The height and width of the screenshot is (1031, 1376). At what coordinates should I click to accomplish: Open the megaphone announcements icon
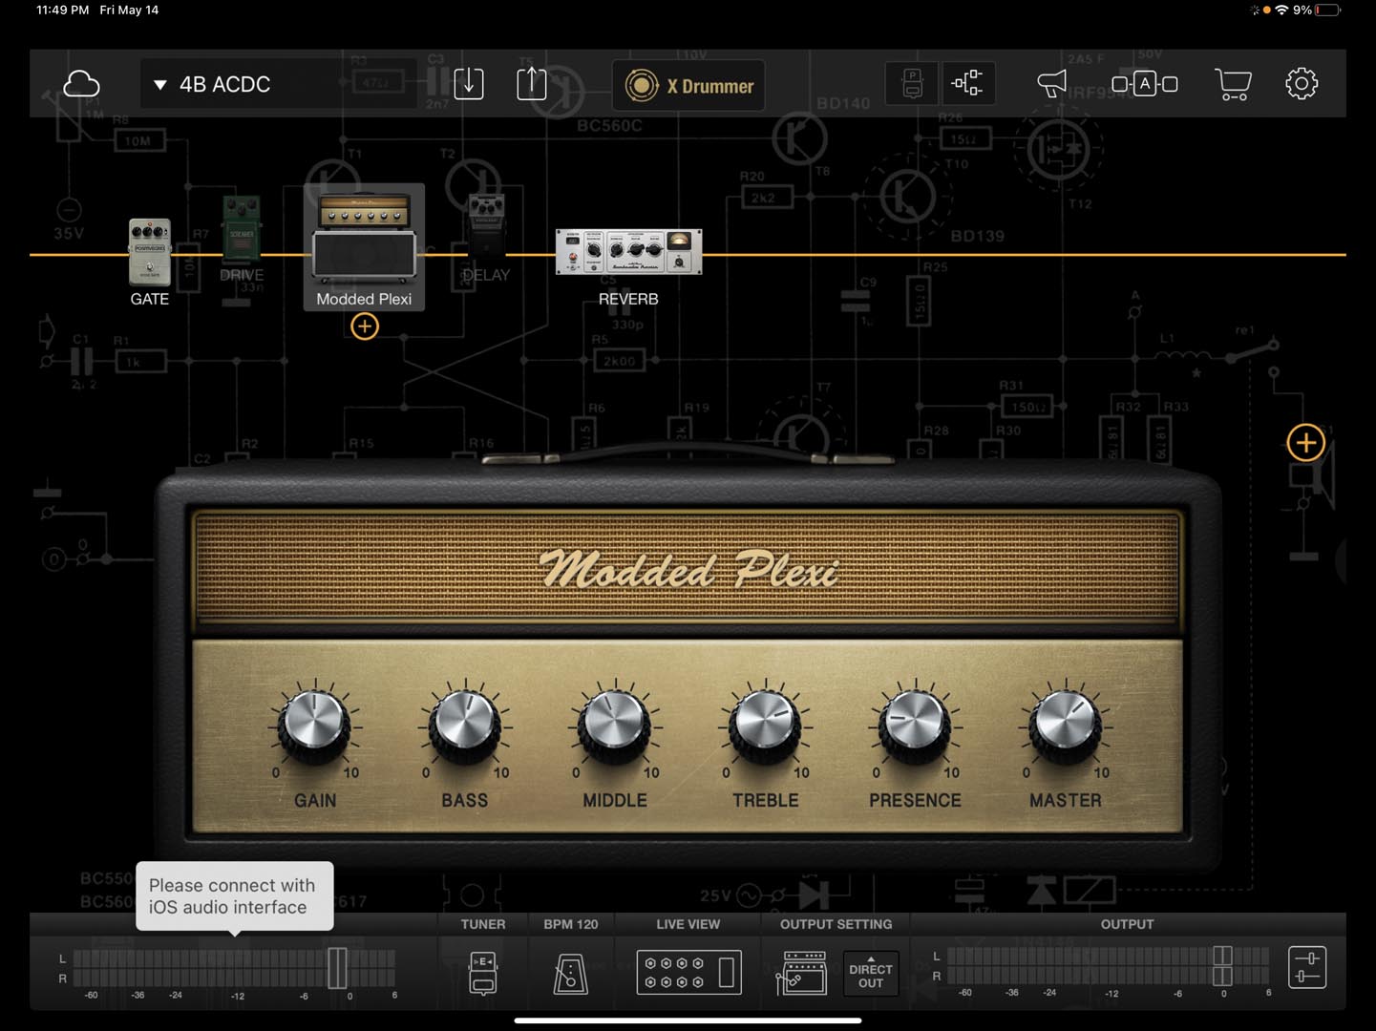[x=1051, y=84]
